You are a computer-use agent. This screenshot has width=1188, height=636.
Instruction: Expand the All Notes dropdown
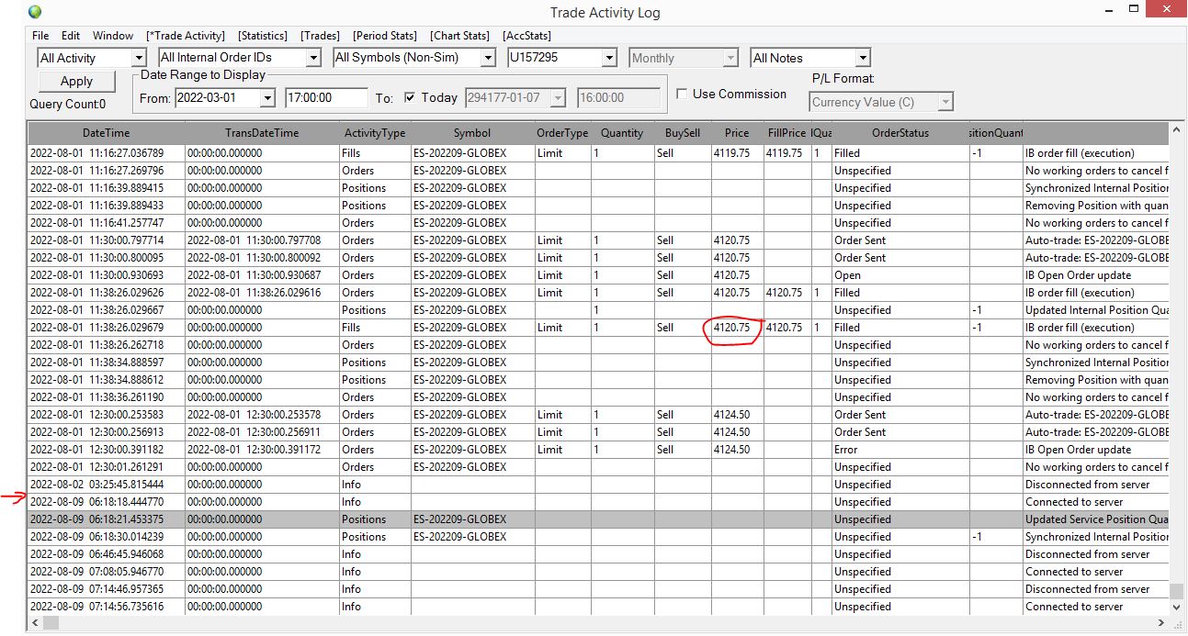point(863,58)
